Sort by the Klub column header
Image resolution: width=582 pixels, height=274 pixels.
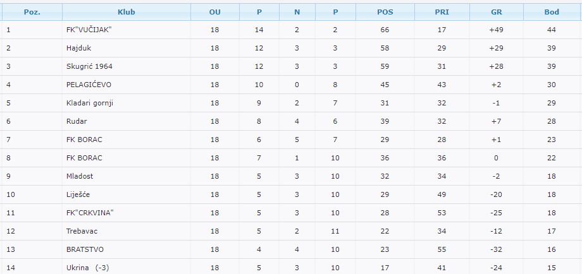[127, 12]
